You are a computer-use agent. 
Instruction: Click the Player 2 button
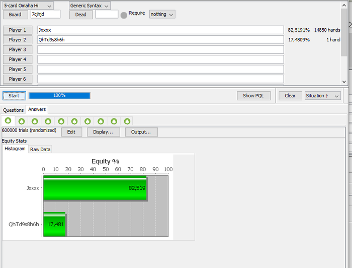[x=18, y=40]
